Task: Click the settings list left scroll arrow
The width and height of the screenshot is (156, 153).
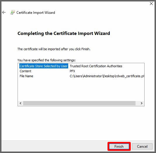Action: tap(20, 103)
